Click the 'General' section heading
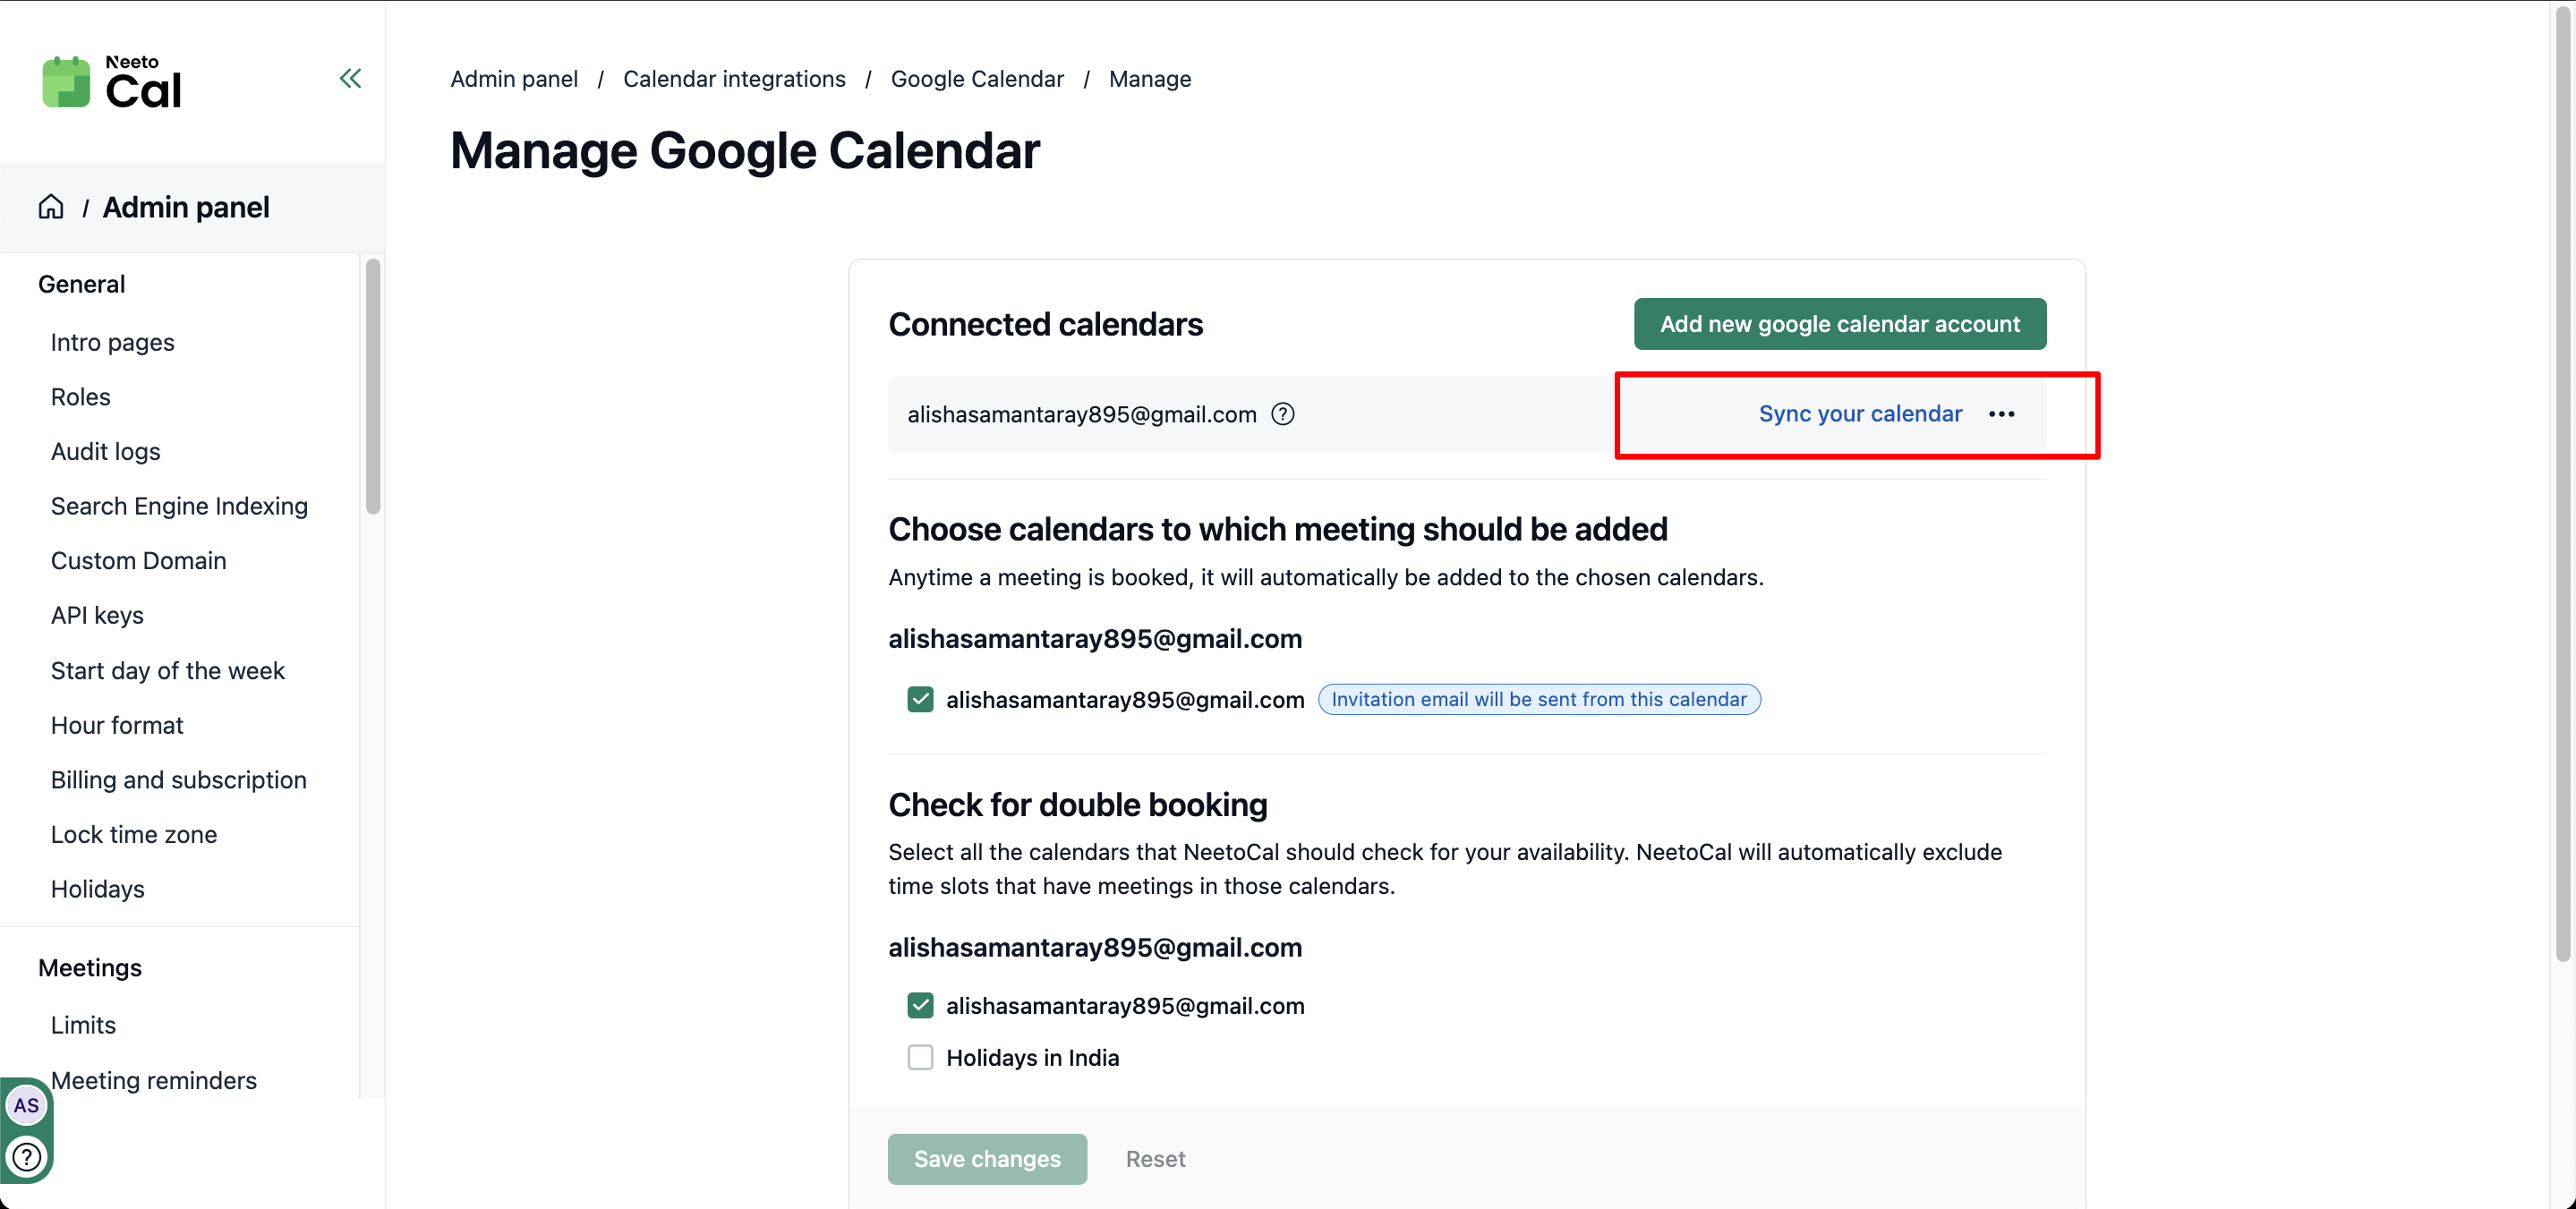The height and width of the screenshot is (1209, 2576). click(82, 284)
